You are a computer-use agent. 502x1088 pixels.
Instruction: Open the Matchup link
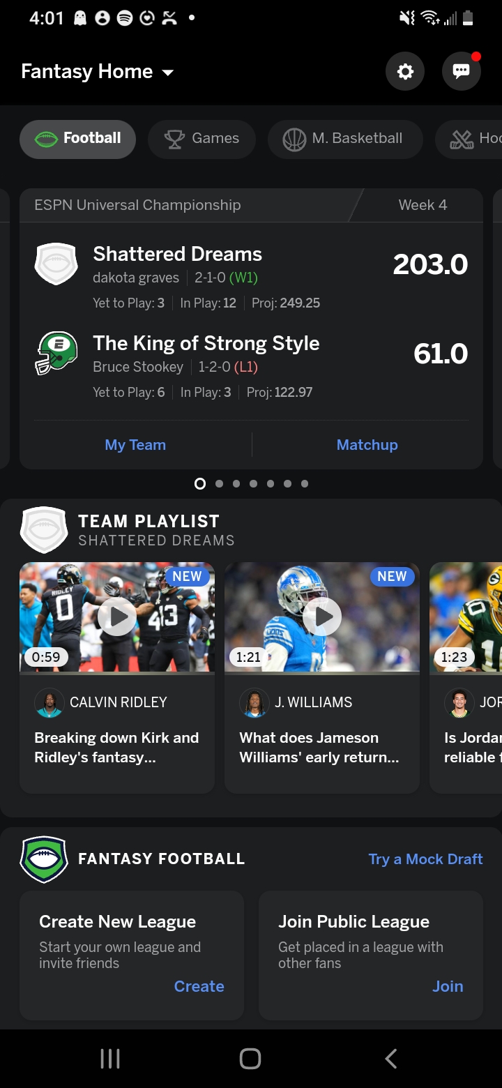[x=367, y=445]
